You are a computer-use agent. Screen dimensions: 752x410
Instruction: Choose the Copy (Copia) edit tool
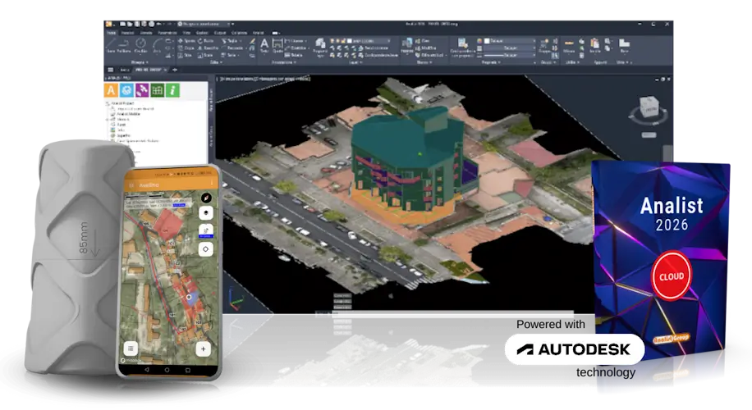pyautogui.click(x=186, y=48)
